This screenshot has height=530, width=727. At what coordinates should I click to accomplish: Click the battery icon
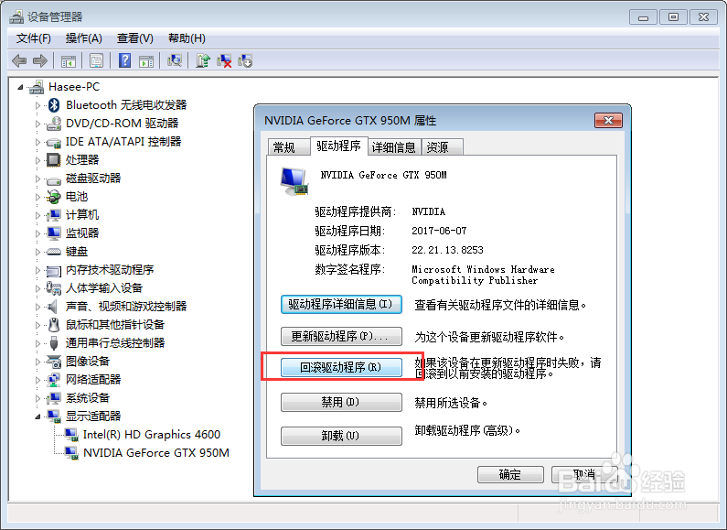click(x=53, y=197)
